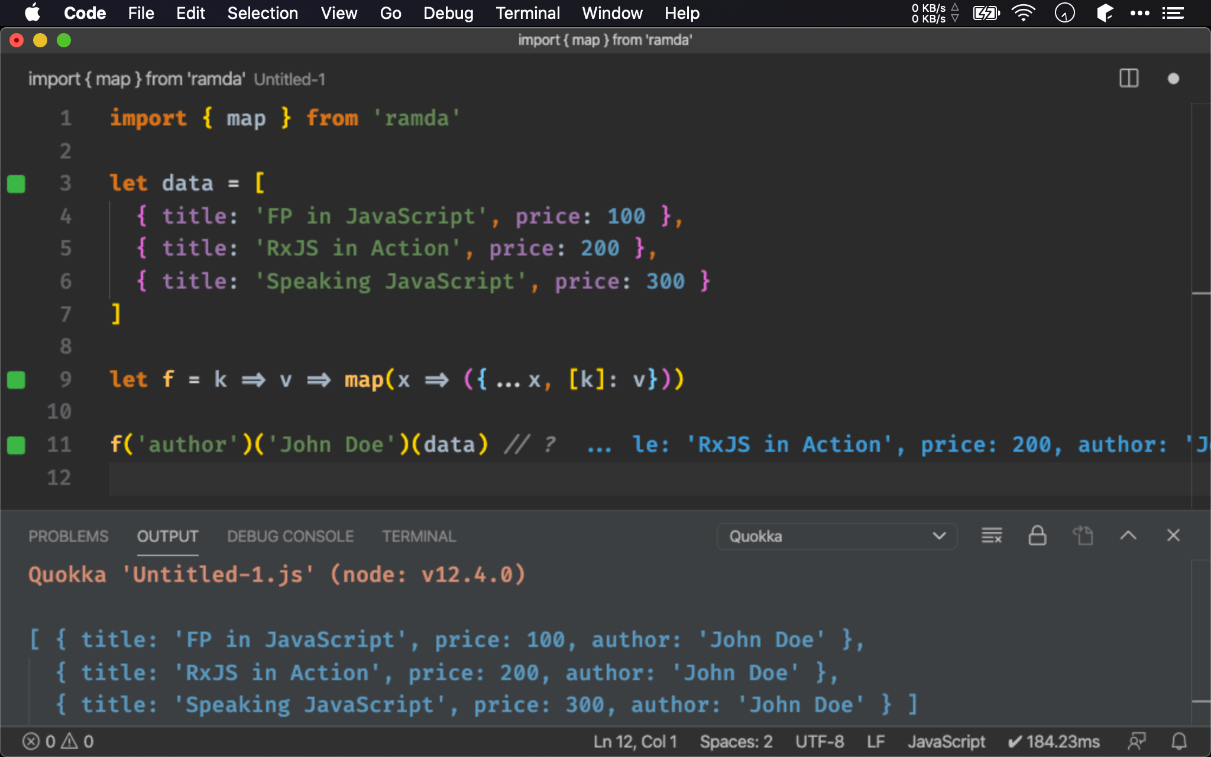The height and width of the screenshot is (757, 1211).
Task: Click output row 'RxJS in Action'
Action: tap(447, 673)
